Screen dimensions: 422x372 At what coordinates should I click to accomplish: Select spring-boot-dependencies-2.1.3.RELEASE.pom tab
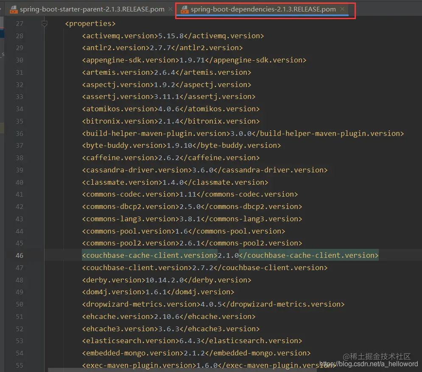pyautogui.click(x=263, y=9)
